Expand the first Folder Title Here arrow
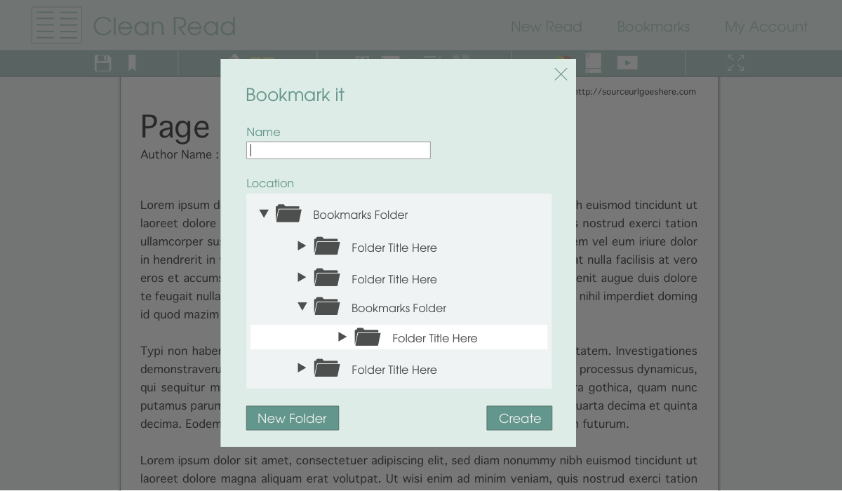Viewport: 842px width, 491px height. point(302,246)
